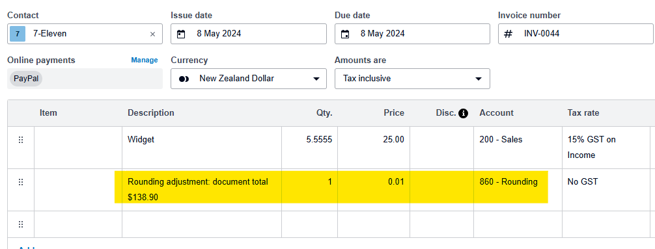
Task: Click the No GST tax rate cell
Action: 606,190
